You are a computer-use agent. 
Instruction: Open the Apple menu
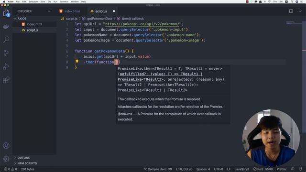pos(4,1)
